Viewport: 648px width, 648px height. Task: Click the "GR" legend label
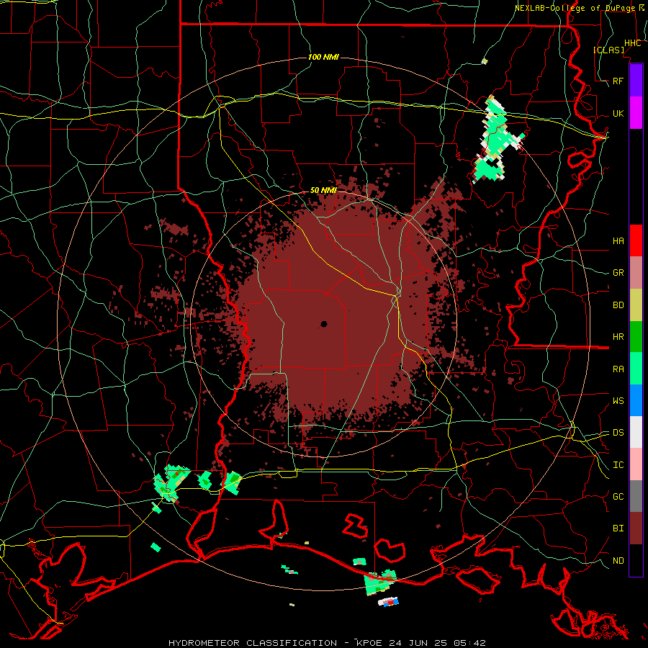click(x=618, y=273)
